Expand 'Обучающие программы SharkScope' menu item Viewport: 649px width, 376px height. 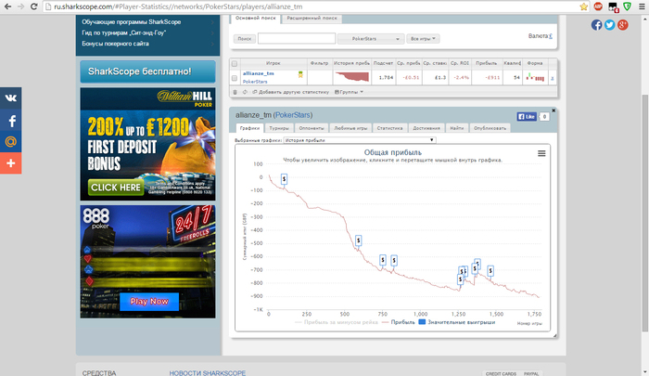click(x=147, y=22)
